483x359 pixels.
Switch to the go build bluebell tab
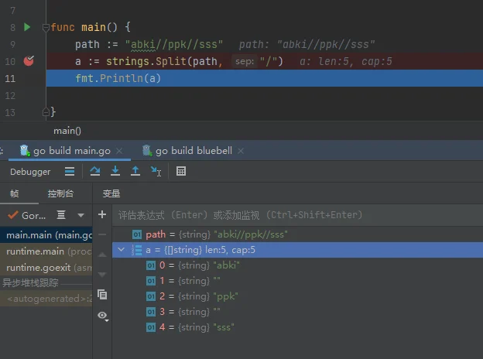(x=194, y=151)
